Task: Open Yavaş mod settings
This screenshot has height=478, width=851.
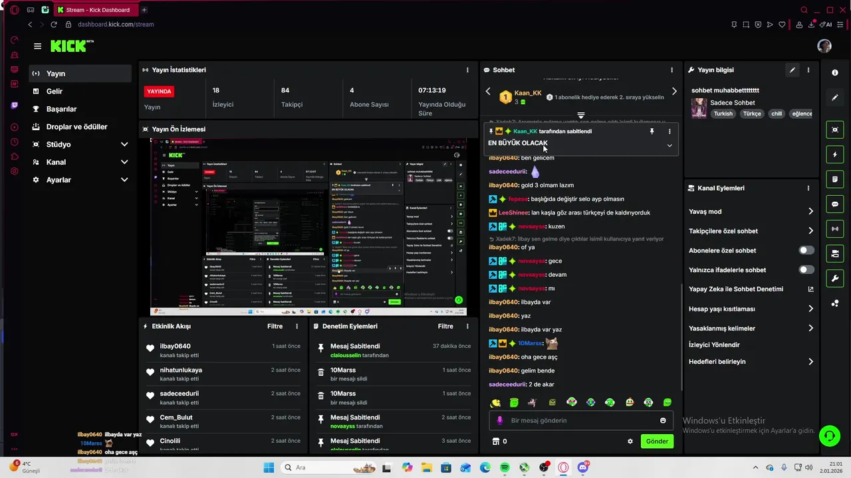Action: (x=751, y=212)
